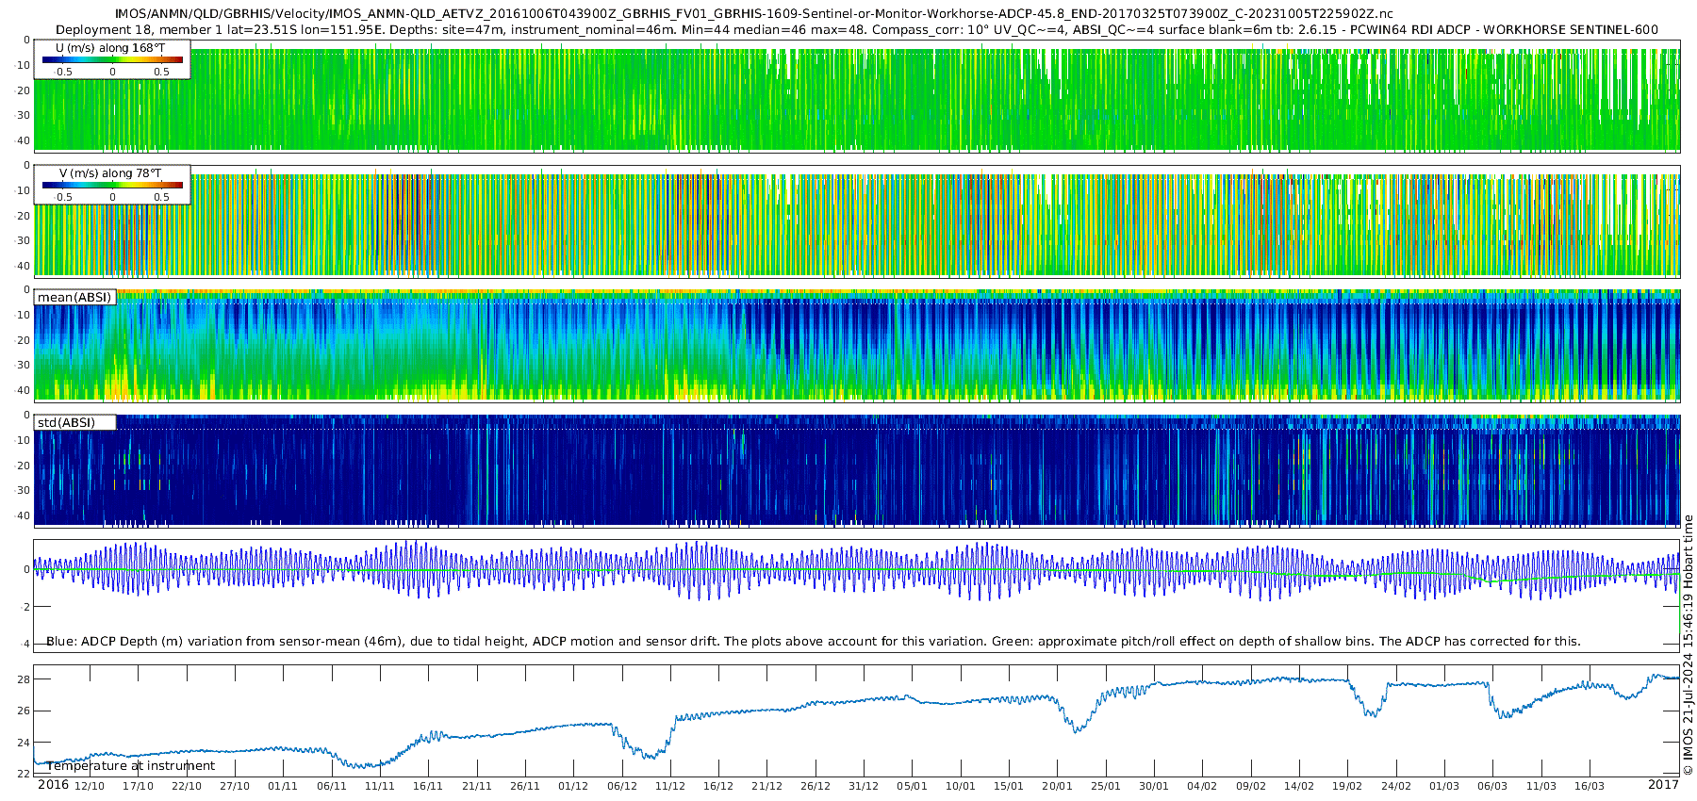1697x801 pixels.
Task: Click the '06/03' date tick
Action: [x=1493, y=786]
